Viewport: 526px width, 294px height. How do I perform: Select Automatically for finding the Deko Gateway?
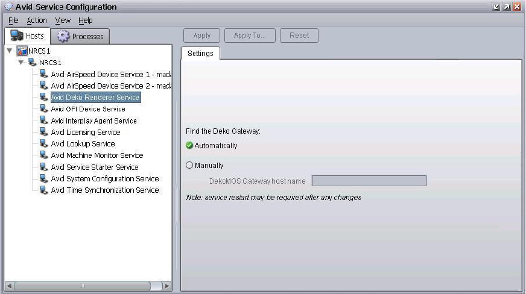[x=189, y=145]
